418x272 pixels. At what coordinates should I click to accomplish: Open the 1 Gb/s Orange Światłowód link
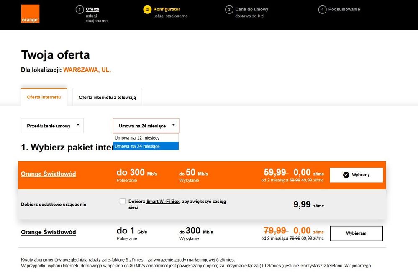(x=49, y=232)
